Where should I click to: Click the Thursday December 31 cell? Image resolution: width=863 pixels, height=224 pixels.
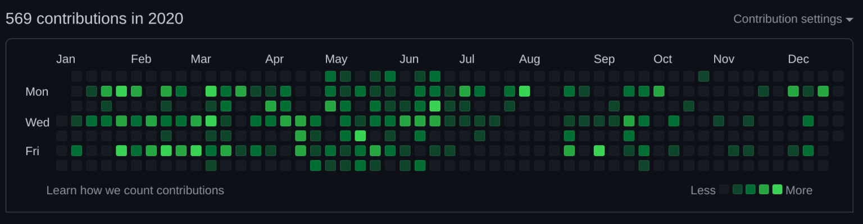point(838,136)
